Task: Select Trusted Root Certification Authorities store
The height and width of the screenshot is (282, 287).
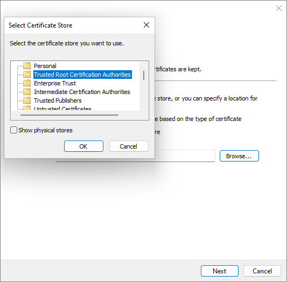Action: point(82,75)
